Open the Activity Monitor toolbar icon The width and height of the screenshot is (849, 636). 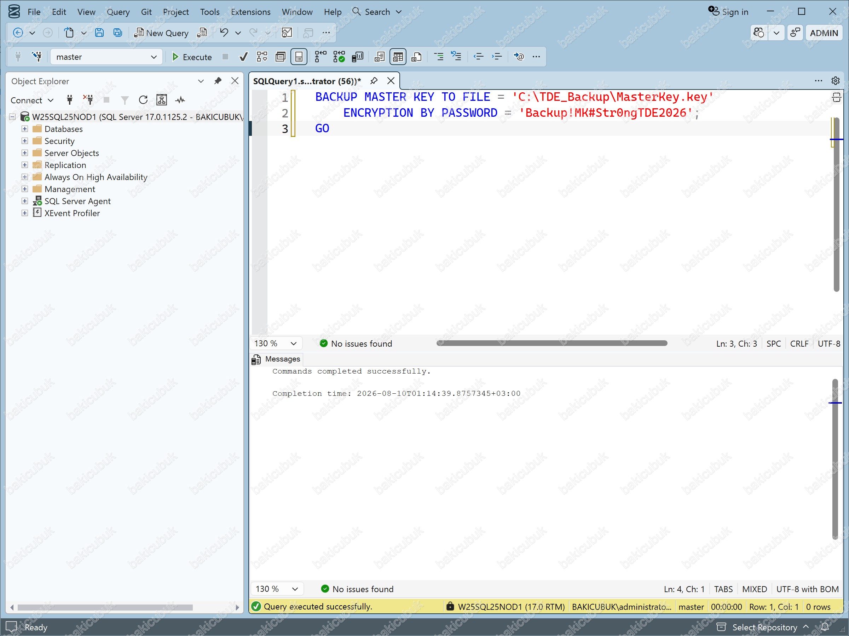click(x=287, y=33)
